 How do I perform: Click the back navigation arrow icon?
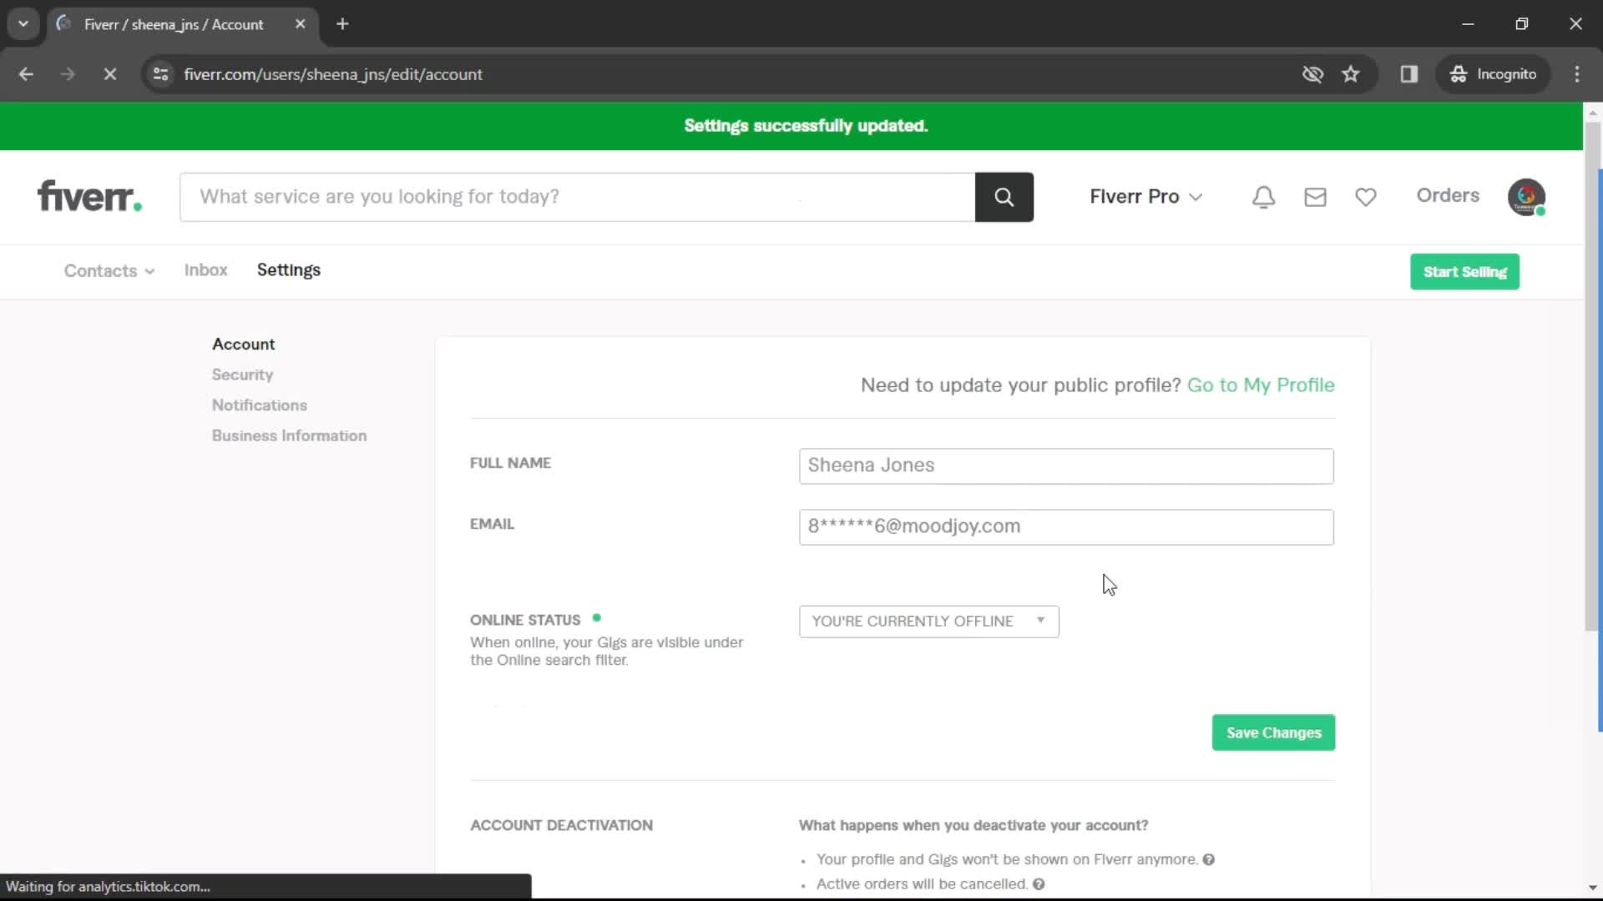coord(25,73)
